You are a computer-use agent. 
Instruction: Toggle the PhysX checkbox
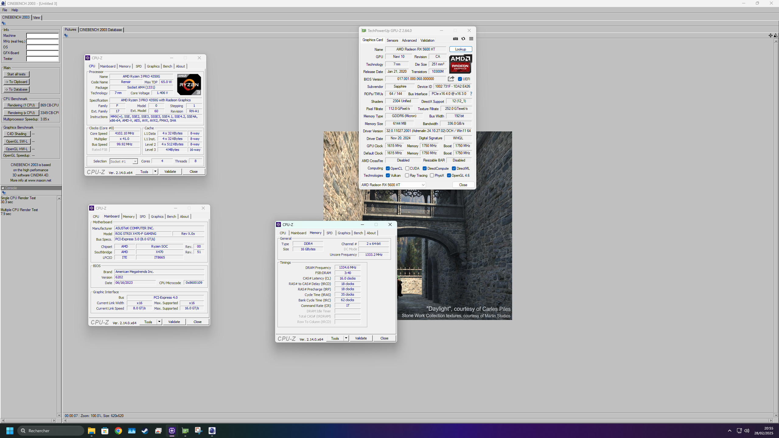[432, 176]
